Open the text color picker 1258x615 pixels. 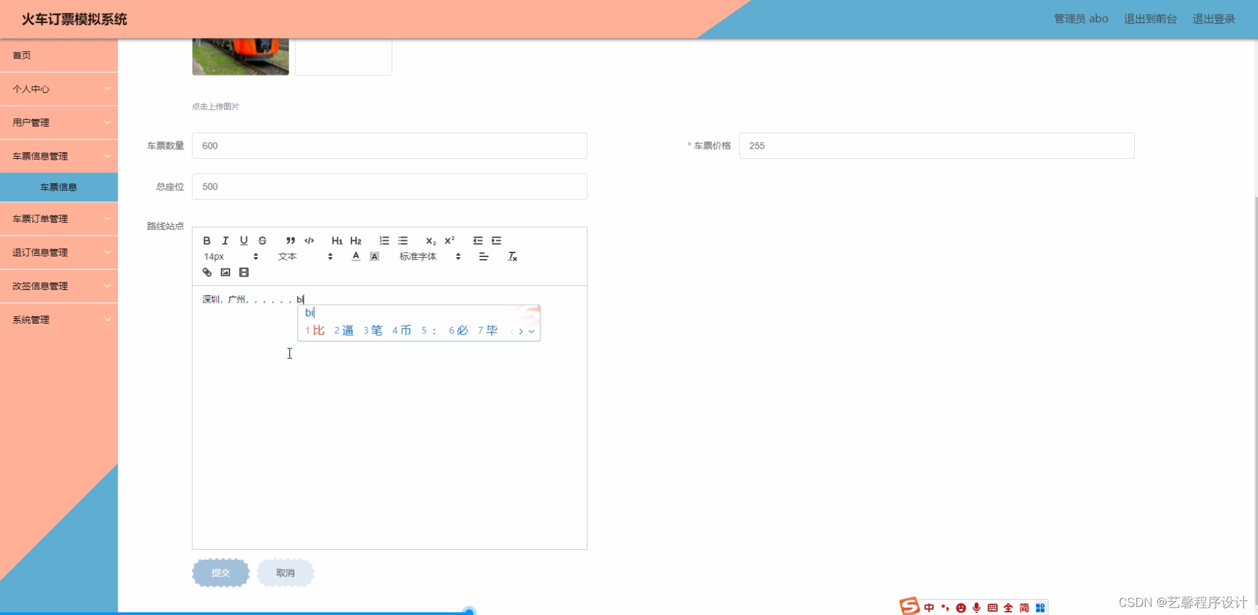click(x=355, y=256)
